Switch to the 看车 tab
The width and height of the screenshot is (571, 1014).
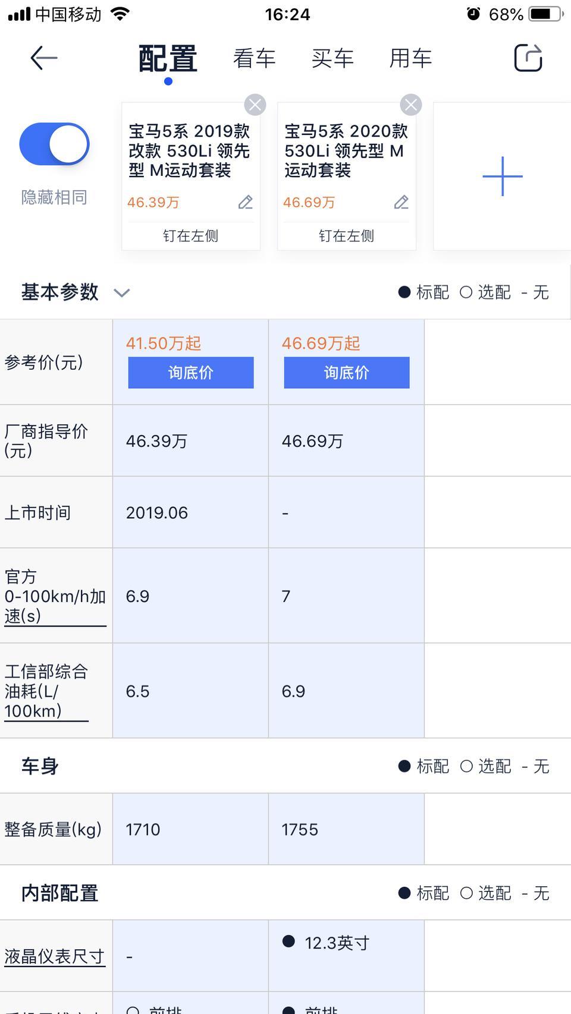coord(255,58)
